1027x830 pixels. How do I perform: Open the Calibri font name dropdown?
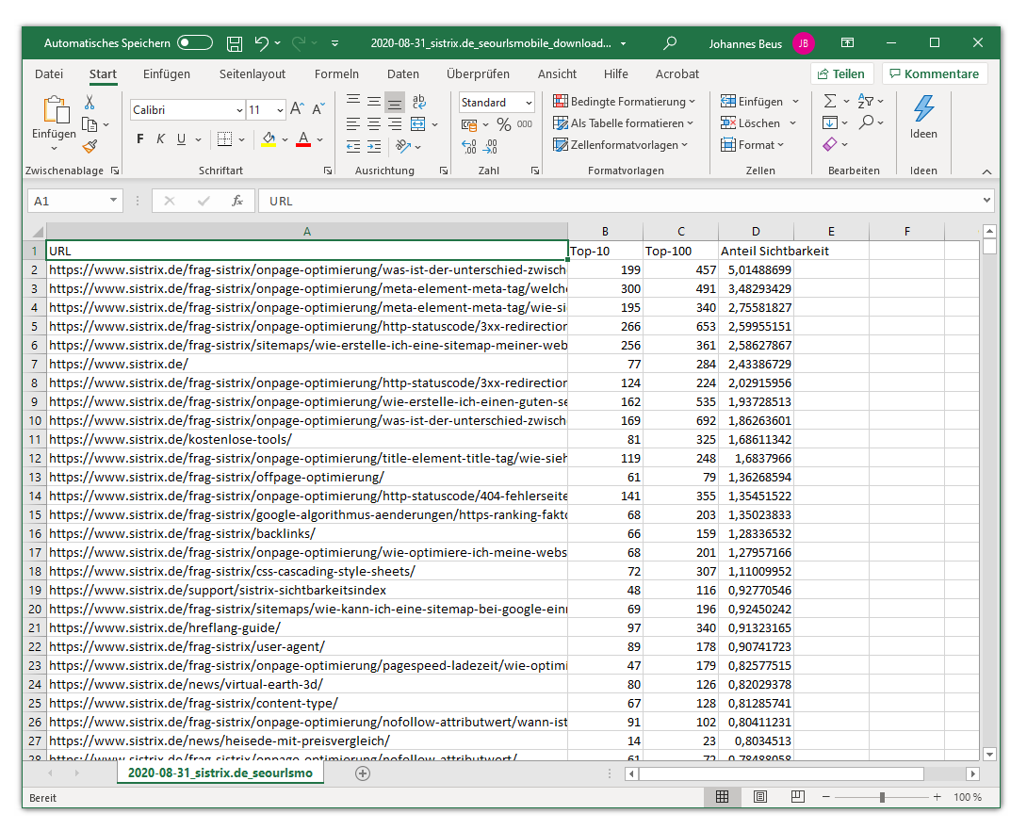(x=239, y=110)
